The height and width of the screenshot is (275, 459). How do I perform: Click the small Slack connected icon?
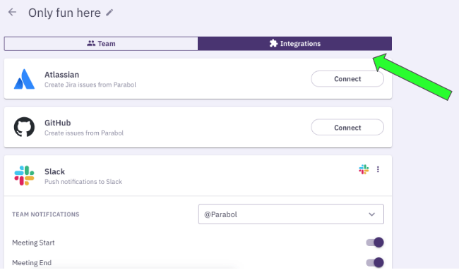[364, 169]
